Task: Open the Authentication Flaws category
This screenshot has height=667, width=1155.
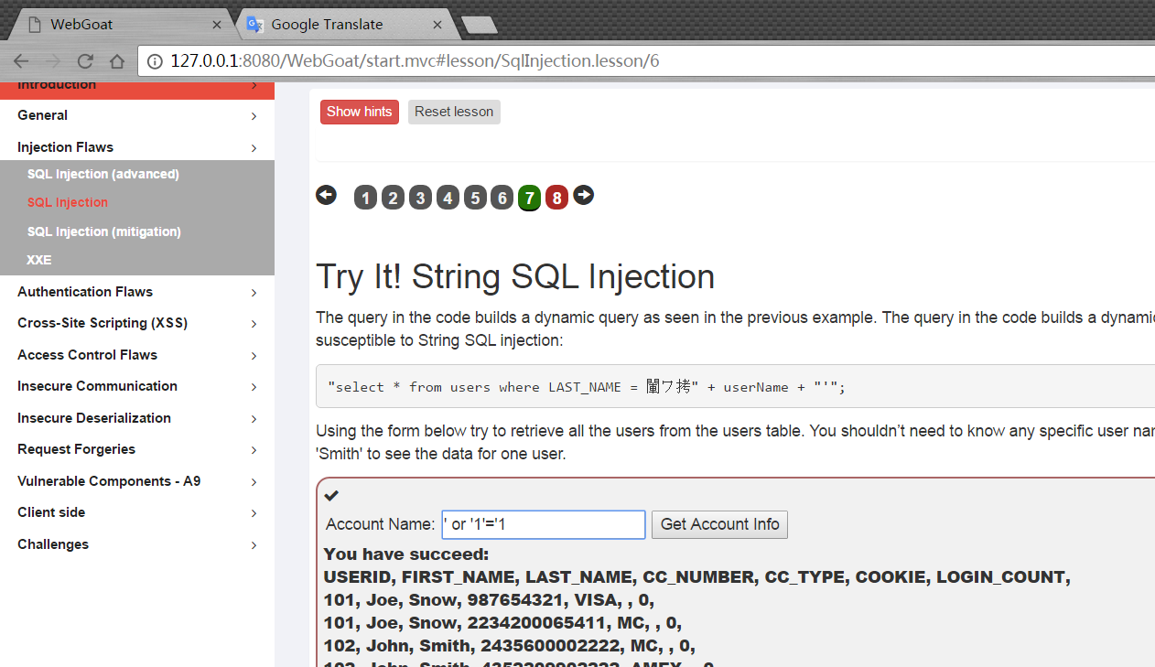Action: click(x=85, y=292)
